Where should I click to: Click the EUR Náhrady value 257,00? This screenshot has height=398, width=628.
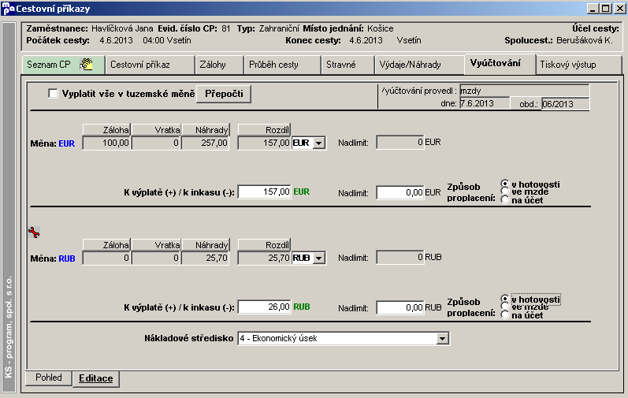[x=205, y=143]
